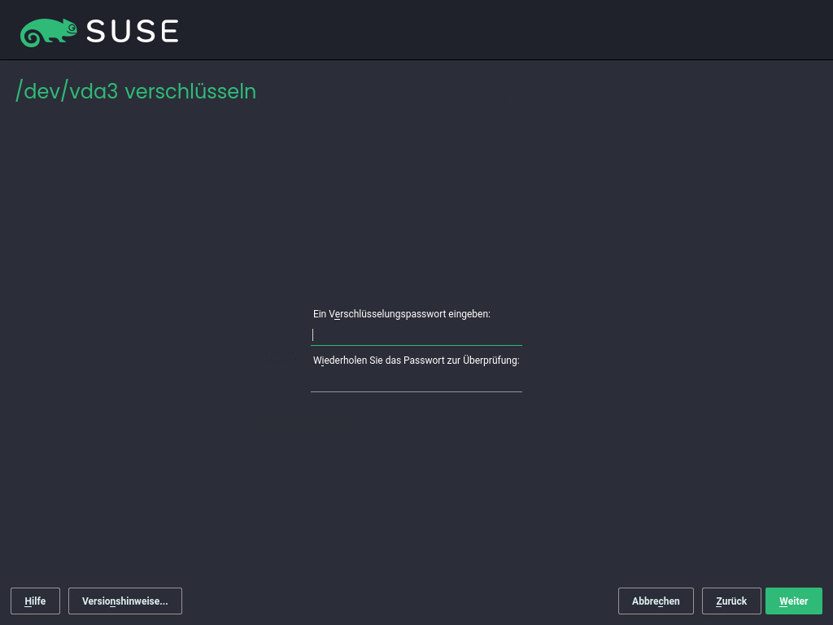Viewport: 833px width, 625px height.
Task: Click the green underline of the first password field
Action: [416, 346]
